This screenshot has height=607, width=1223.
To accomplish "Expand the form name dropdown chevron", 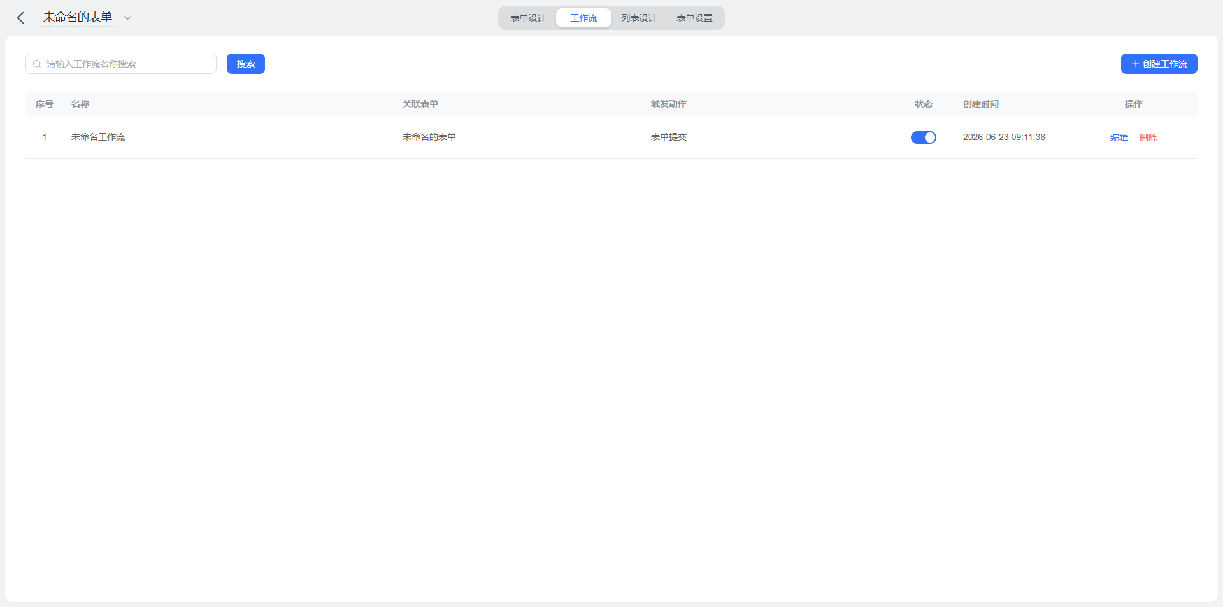I will pos(127,18).
